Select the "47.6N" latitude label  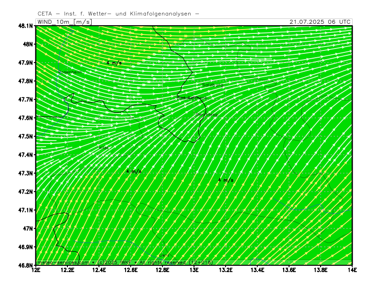click(26, 118)
